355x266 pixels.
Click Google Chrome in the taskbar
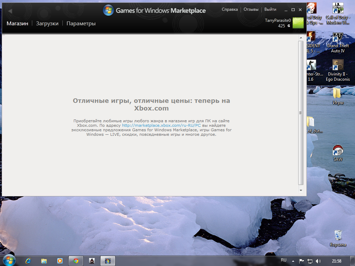point(76,261)
